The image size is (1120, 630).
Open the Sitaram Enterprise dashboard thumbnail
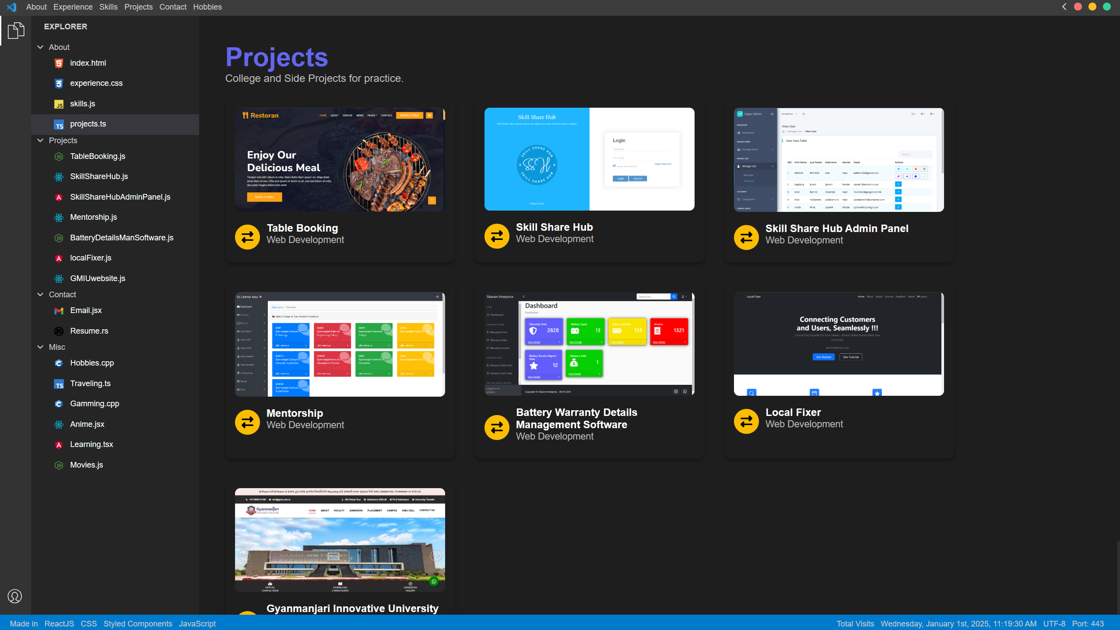coord(590,344)
